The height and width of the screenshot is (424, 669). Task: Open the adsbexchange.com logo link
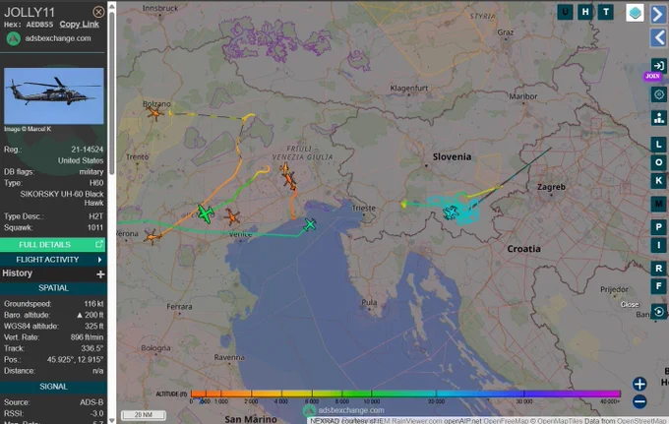click(x=49, y=38)
